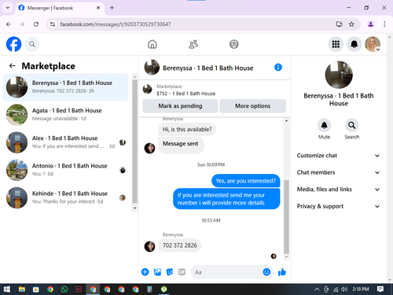Viewport: 393px width, 295px height.
Task: Open the emoji picker smiley icon
Action: 266,272
